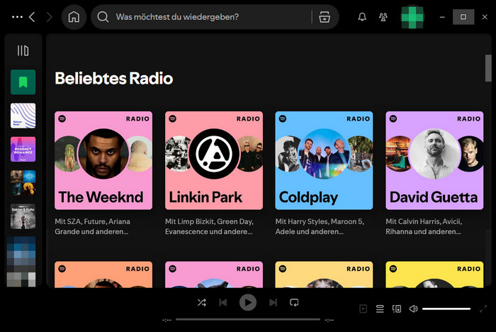Screen dimensions: 496x332
Task: Expand the library sidebar
Action: pyautogui.click(x=23, y=50)
